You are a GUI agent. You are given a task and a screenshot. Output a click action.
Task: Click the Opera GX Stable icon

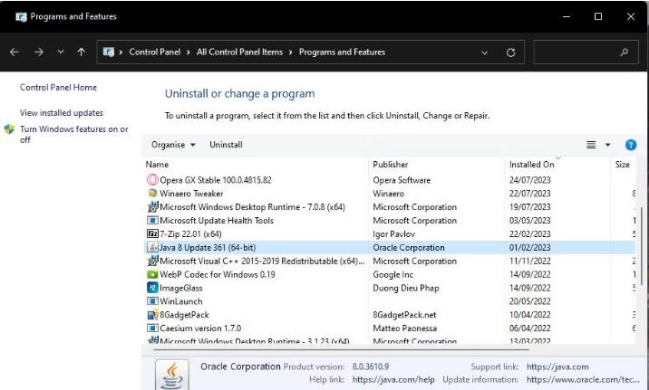point(152,180)
